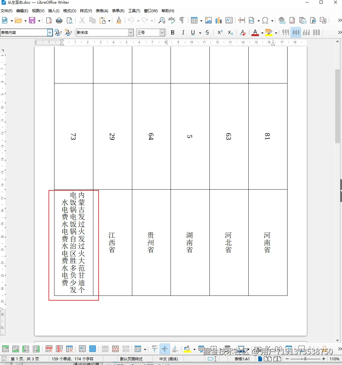Toggle formatting marks (pilcrow icon)

click(x=182, y=21)
